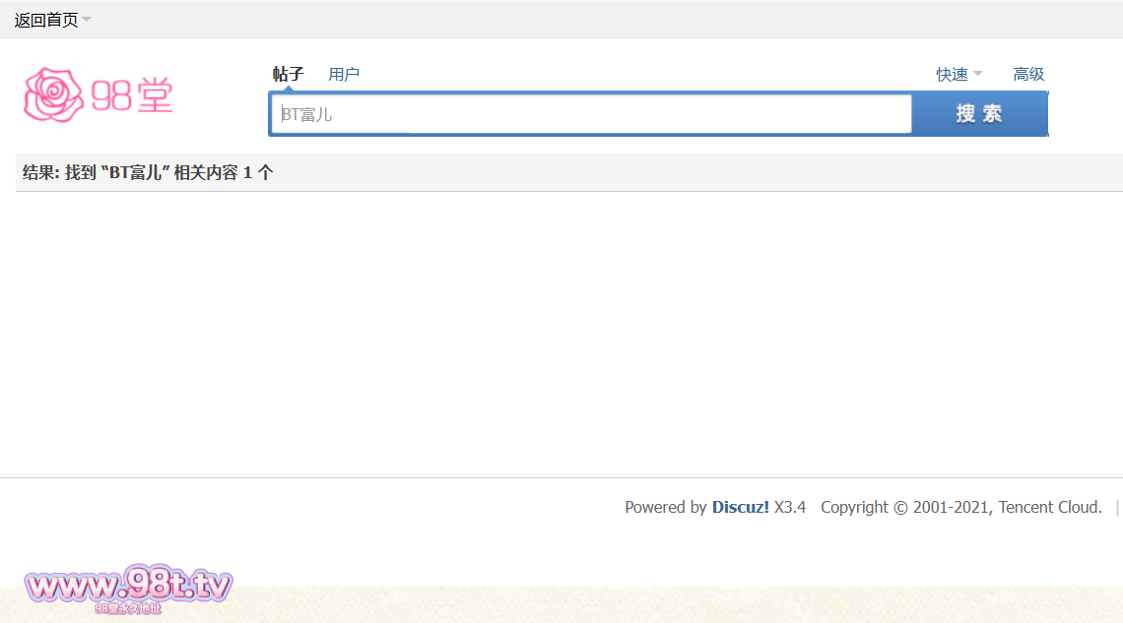Viewport: 1123px width, 623px height.
Task: Click the Powered by footer text
Action: pyautogui.click(x=665, y=507)
